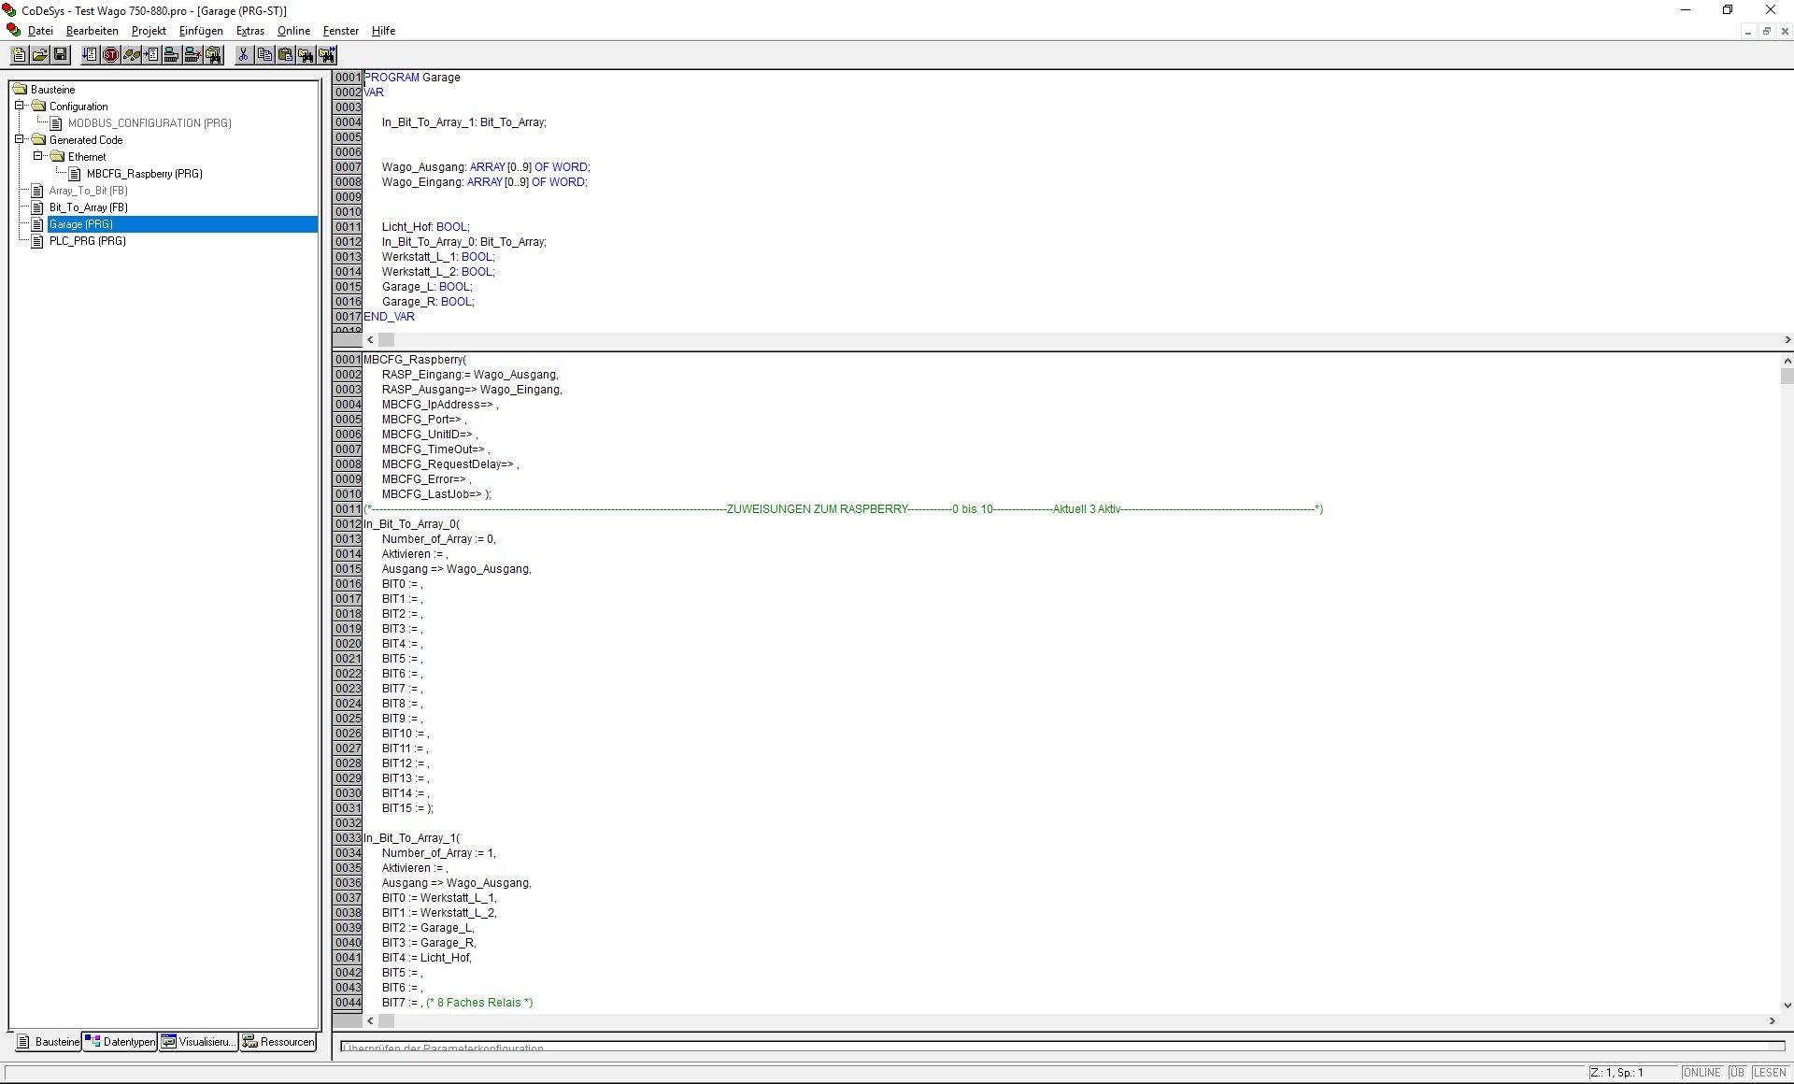
Task: Click the clipboard Paste icon
Action: (x=285, y=55)
